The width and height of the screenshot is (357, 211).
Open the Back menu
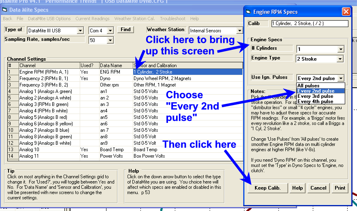pyautogui.click(x=8, y=19)
